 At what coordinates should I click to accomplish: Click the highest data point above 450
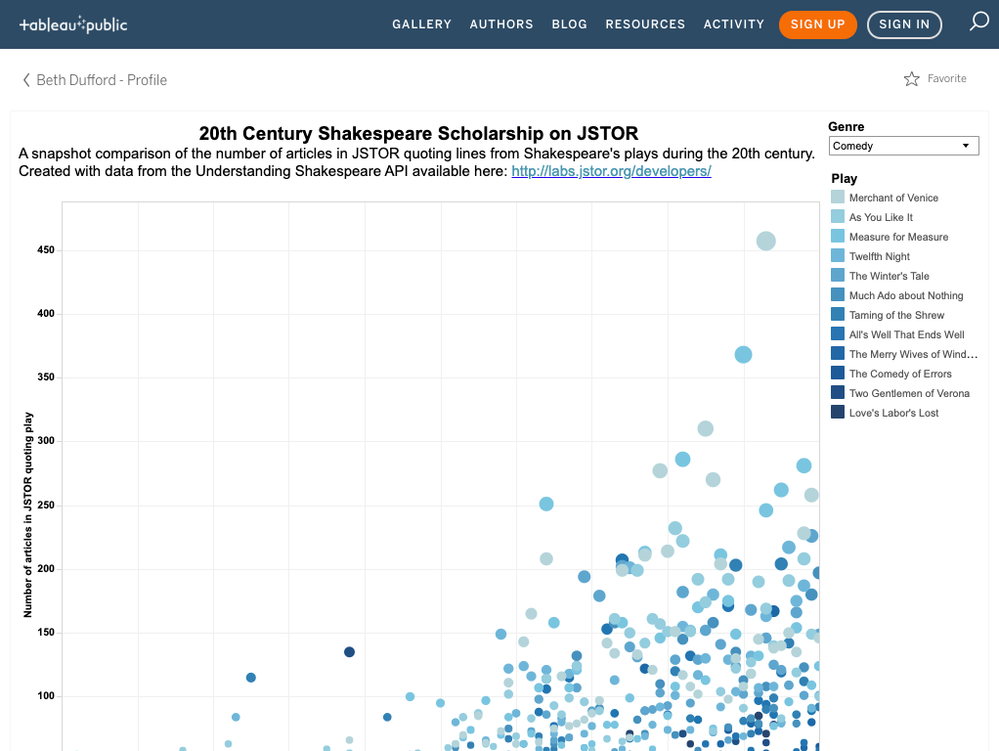[x=765, y=241]
